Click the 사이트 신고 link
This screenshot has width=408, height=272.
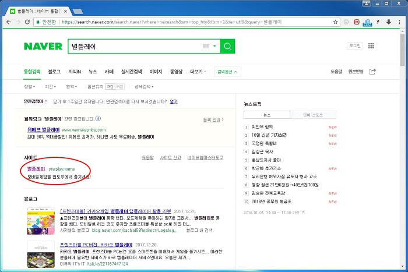click(170, 158)
